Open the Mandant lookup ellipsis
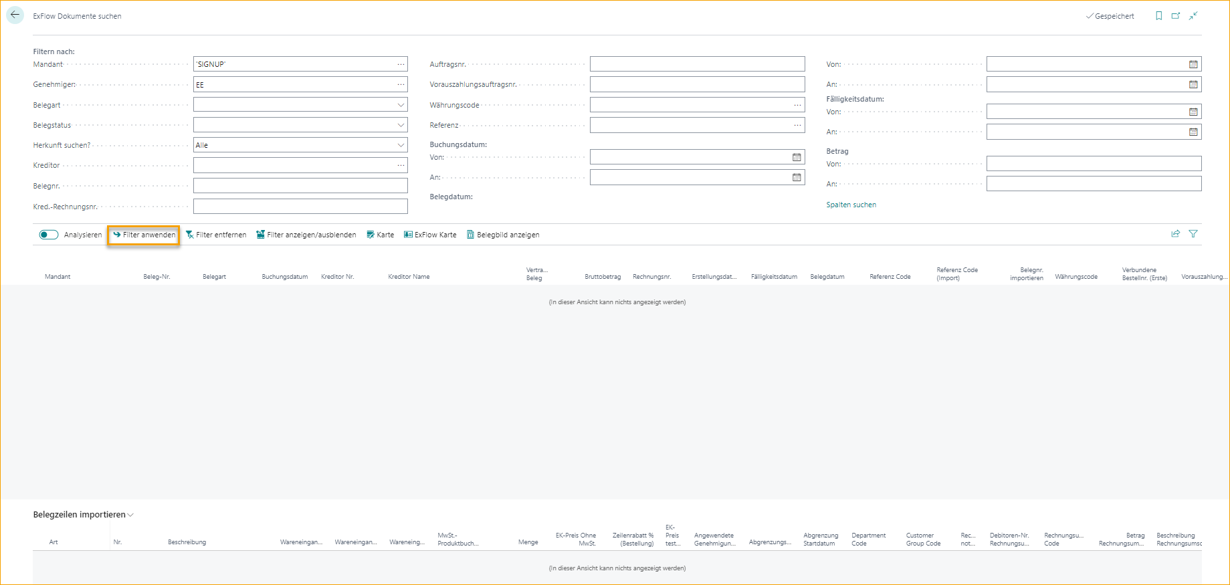1230x585 pixels. coord(401,64)
